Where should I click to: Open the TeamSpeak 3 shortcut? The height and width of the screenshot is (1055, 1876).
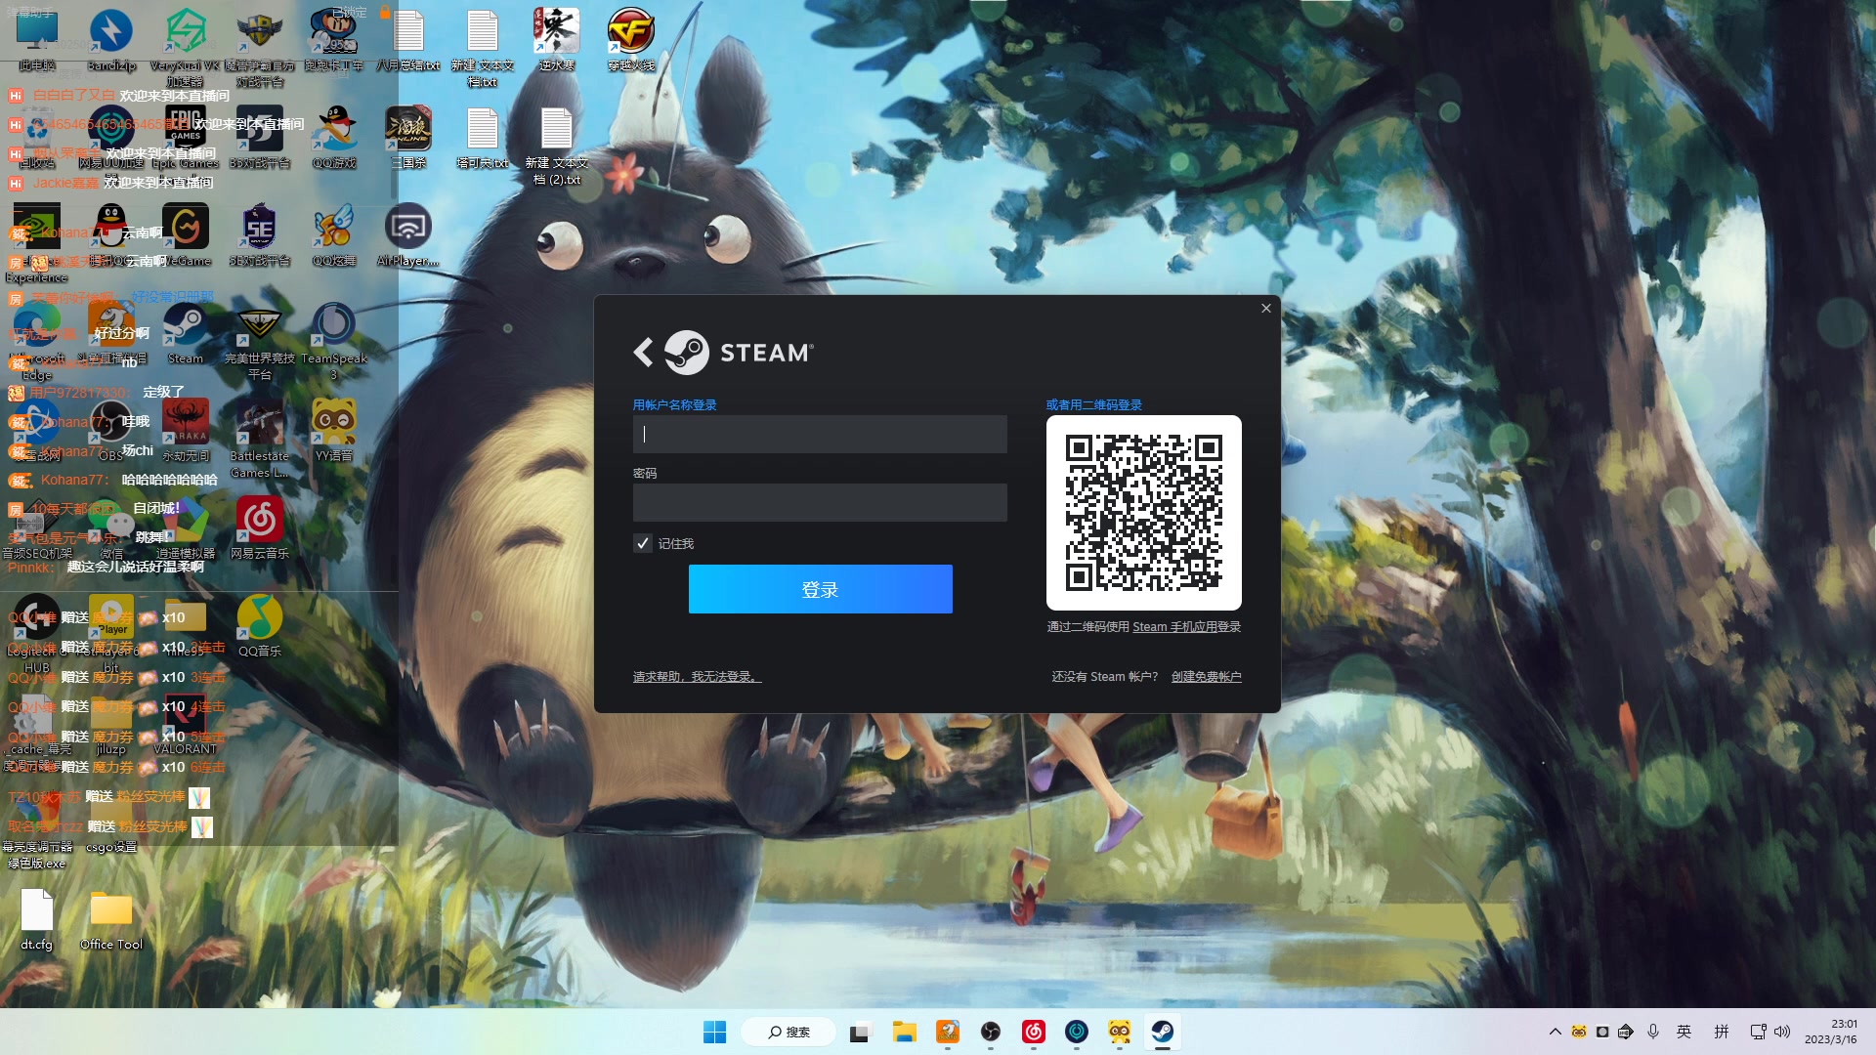(x=334, y=341)
